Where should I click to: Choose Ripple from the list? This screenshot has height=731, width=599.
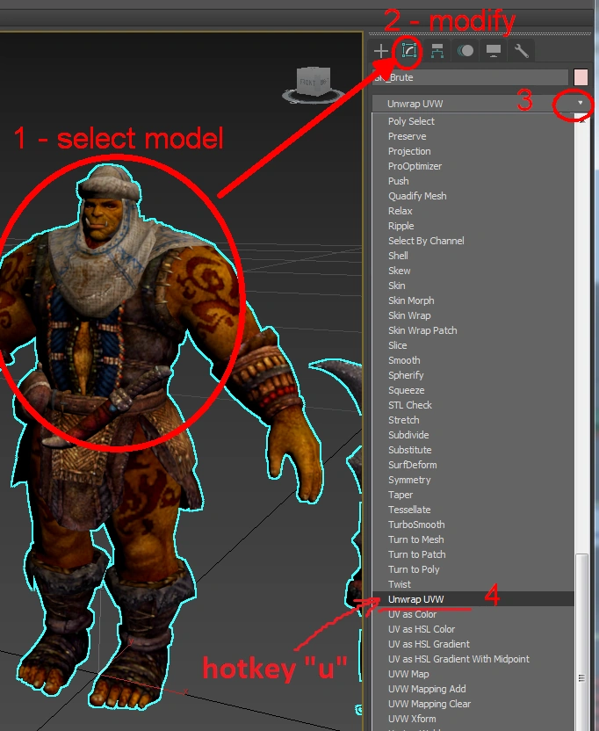[401, 226]
